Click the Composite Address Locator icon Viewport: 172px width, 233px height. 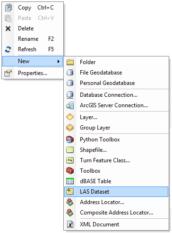pos(70,213)
